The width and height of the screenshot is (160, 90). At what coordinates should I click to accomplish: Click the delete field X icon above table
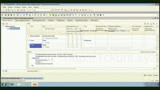(156, 24)
